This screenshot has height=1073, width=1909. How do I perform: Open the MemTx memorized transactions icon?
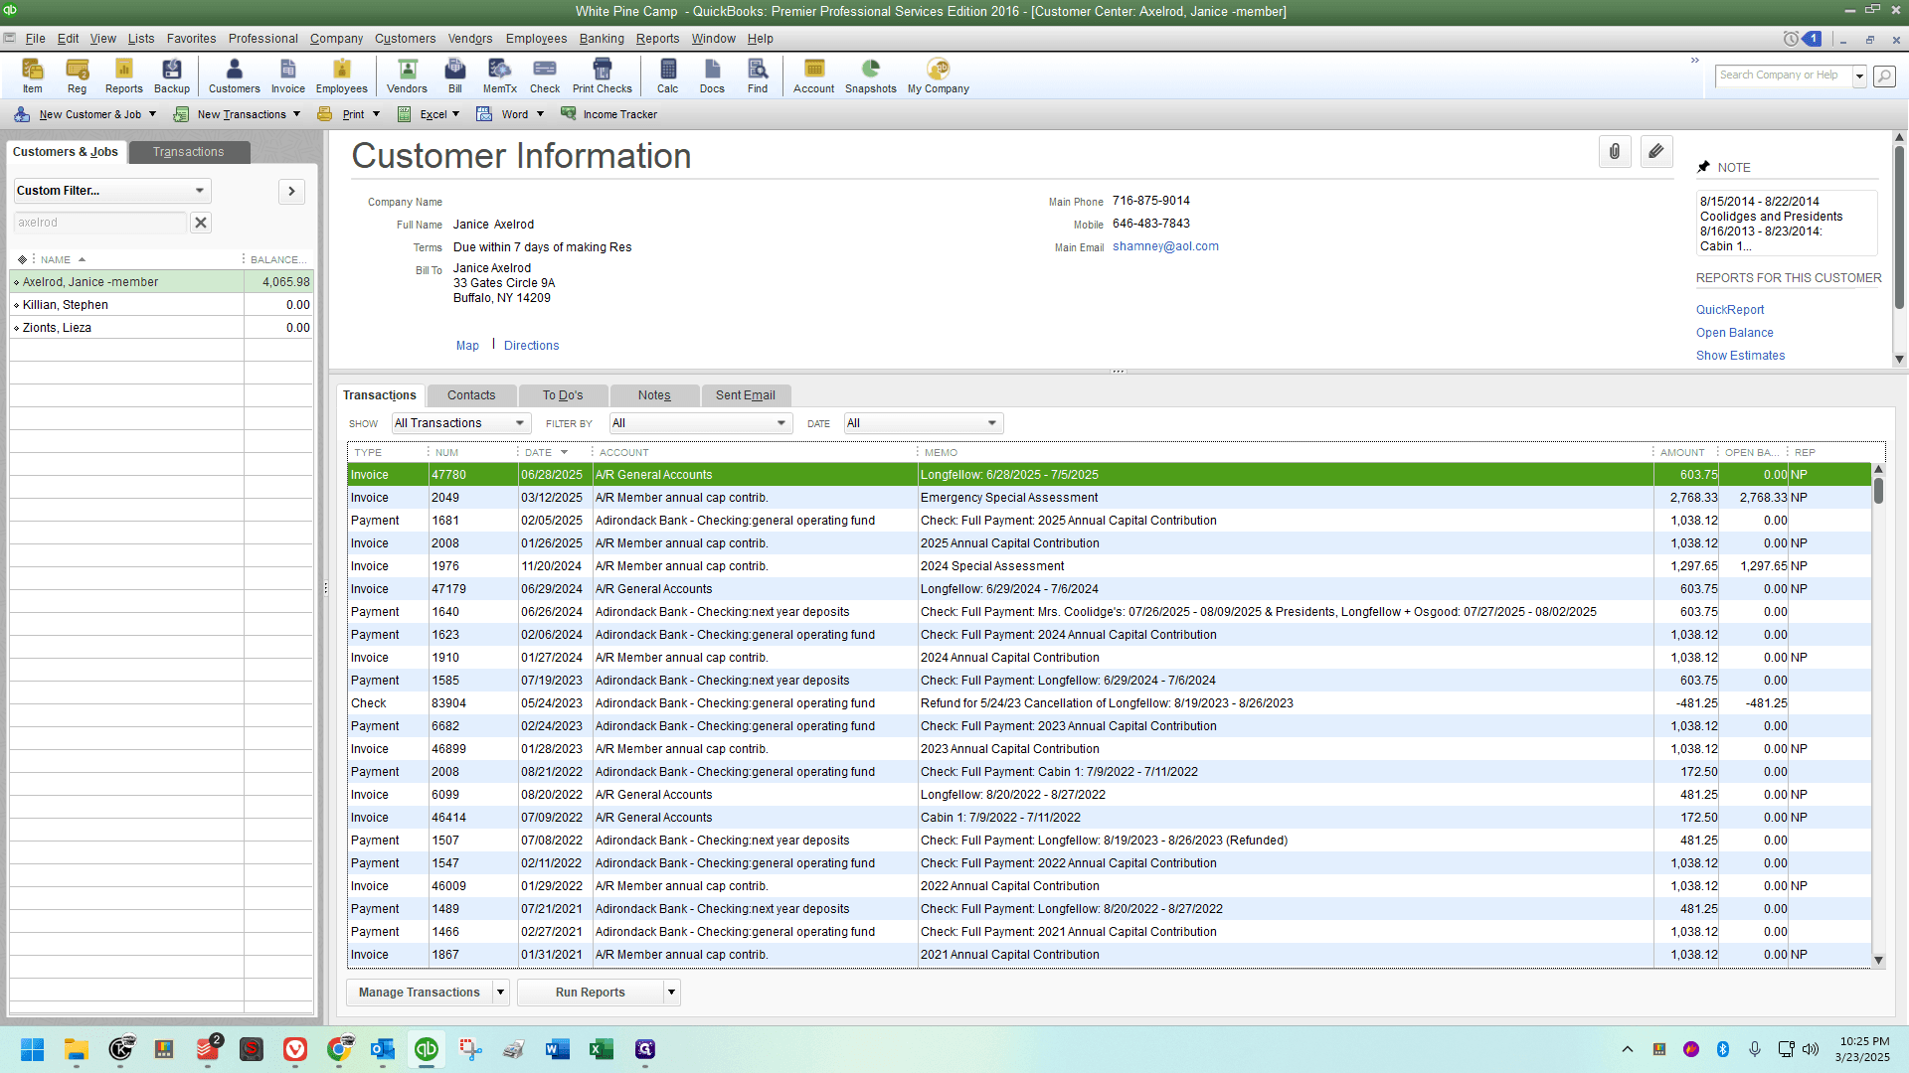point(499,76)
